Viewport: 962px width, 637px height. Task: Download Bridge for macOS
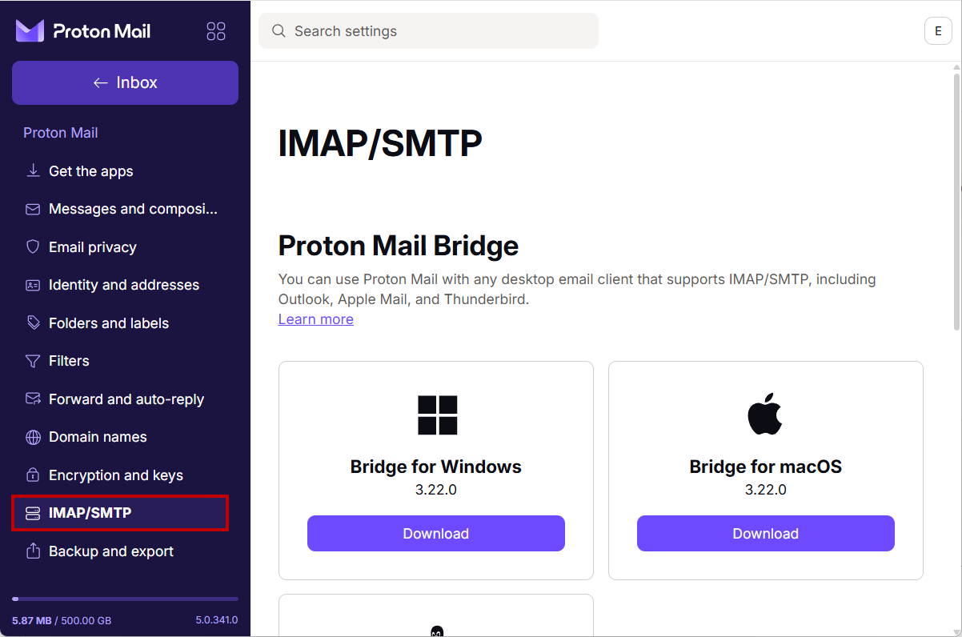click(765, 534)
